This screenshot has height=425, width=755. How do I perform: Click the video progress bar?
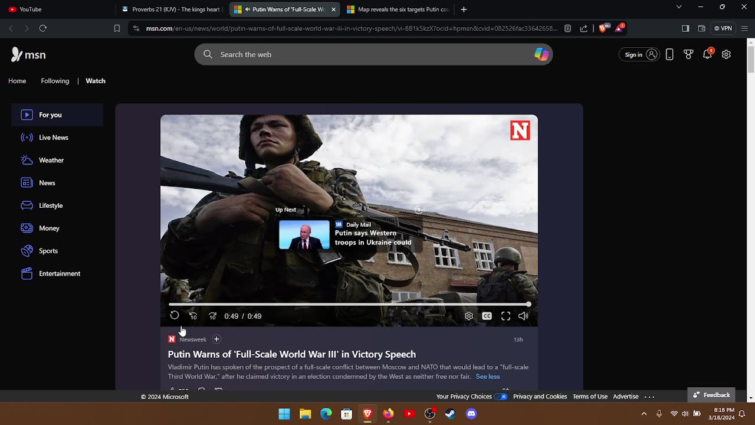coord(349,304)
